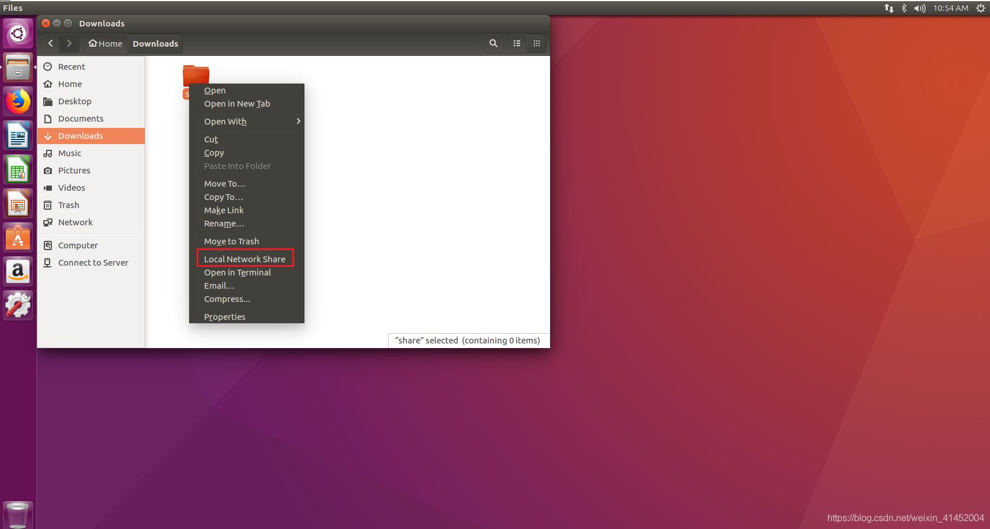Go forward with the right arrow button
This screenshot has height=529, width=990.
tap(69, 43)
